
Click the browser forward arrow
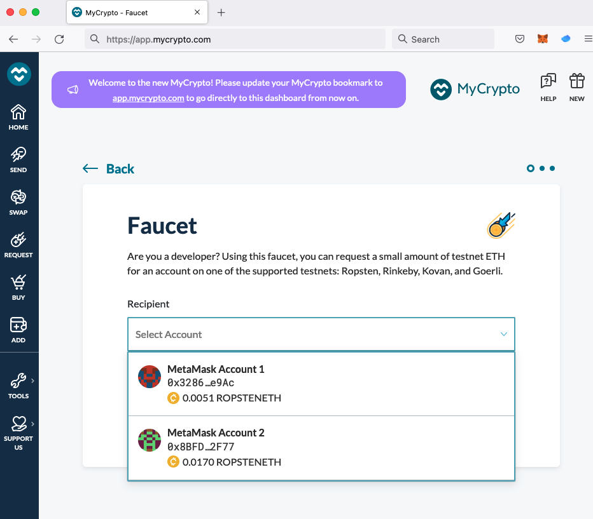tap(36, 39)
